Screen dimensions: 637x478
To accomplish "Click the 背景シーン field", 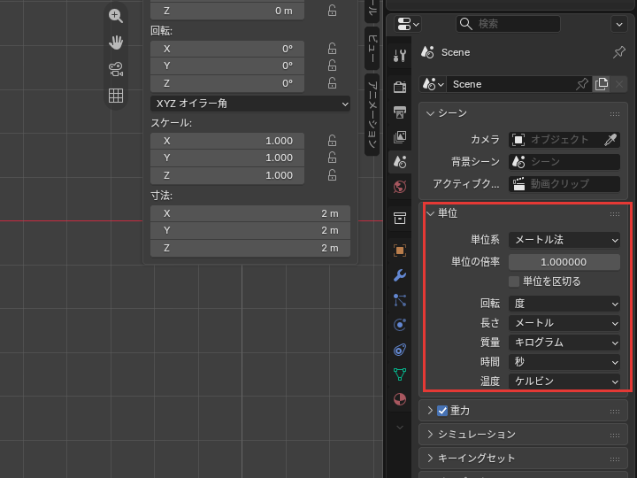I will [564, 162].
